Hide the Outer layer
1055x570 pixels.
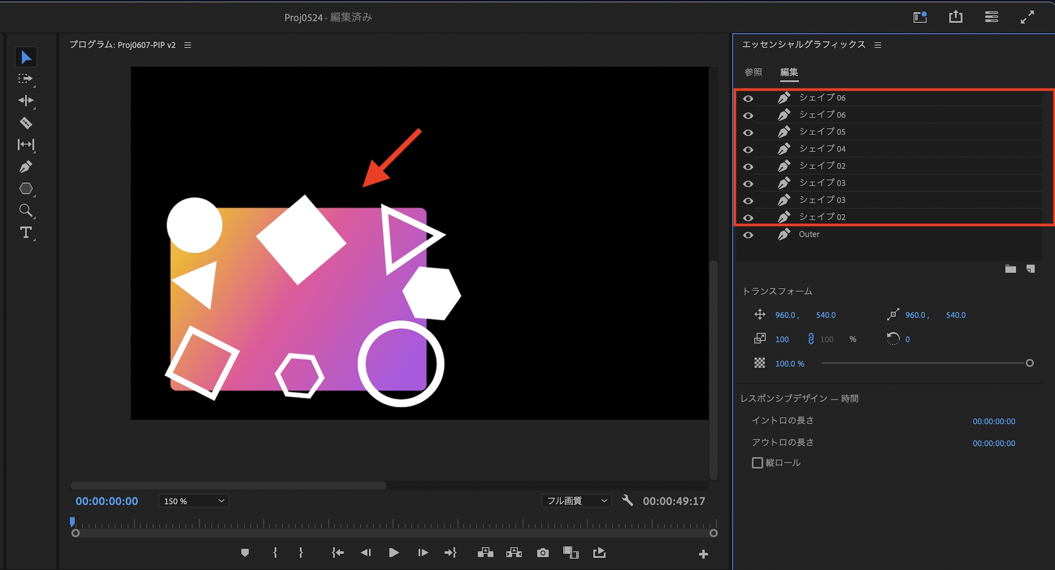748,235
